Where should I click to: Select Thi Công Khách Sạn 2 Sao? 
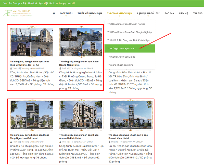[x=130, y=57]
